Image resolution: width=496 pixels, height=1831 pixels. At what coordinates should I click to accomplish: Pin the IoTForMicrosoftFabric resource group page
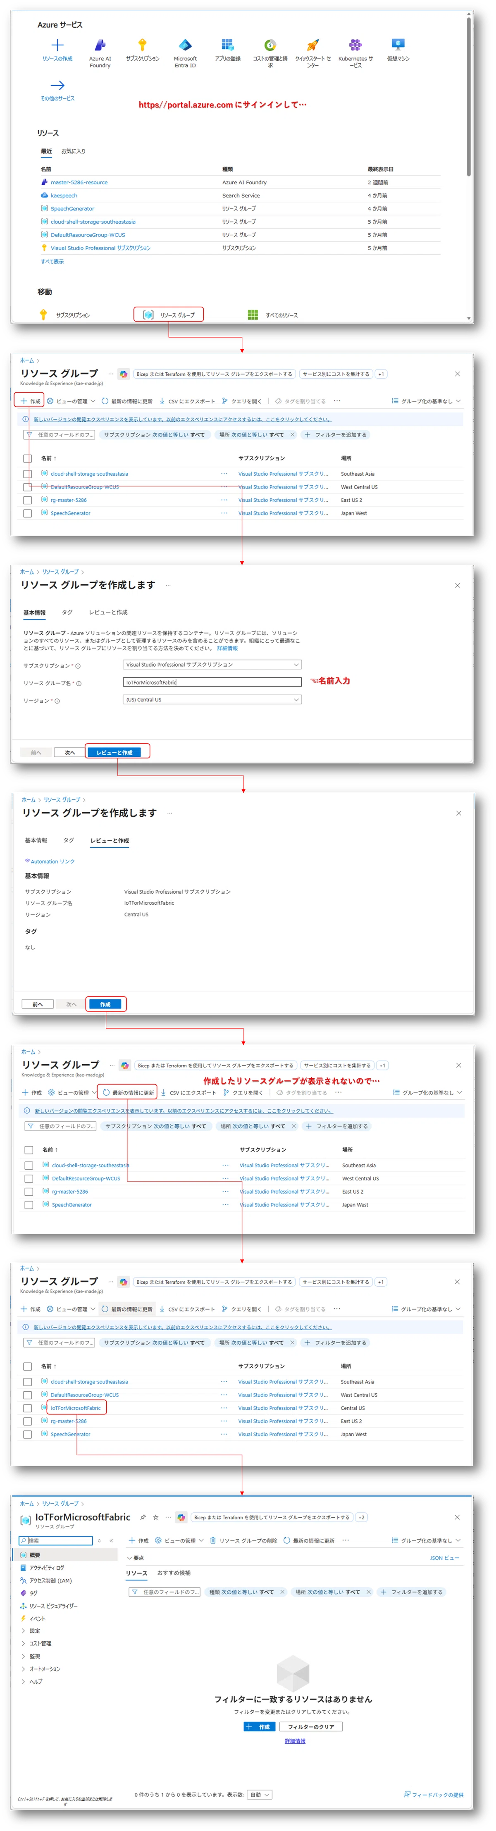(x=143, y=1517)
